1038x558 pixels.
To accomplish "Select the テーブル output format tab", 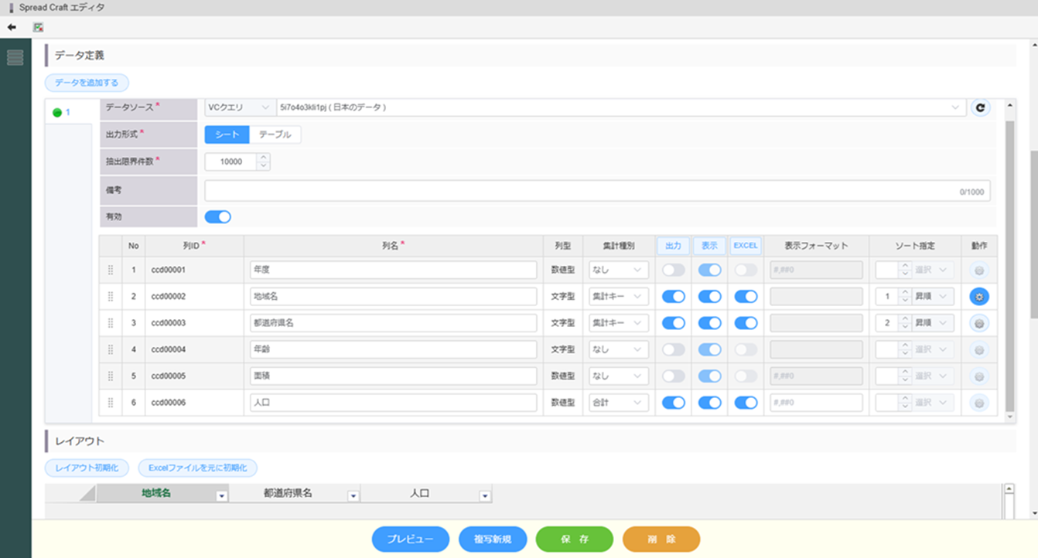I will point(275,134).
